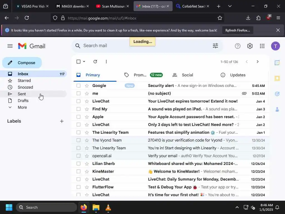Open the Drafts folder
Viewport: 285px width, 214px height.
coord(33,101)
